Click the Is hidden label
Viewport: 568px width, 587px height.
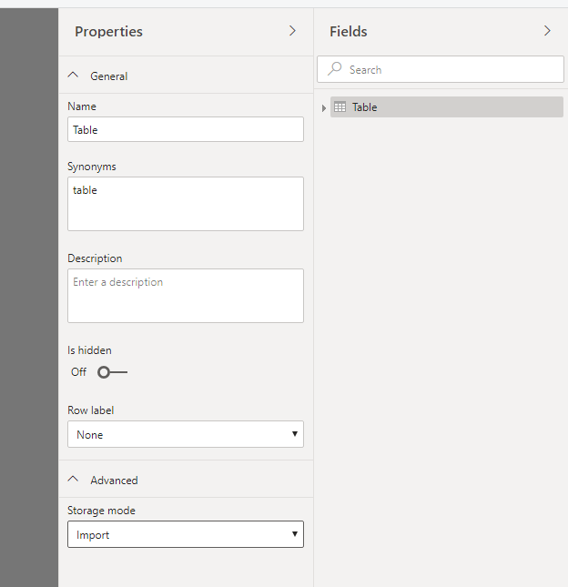tap(89, 350)
